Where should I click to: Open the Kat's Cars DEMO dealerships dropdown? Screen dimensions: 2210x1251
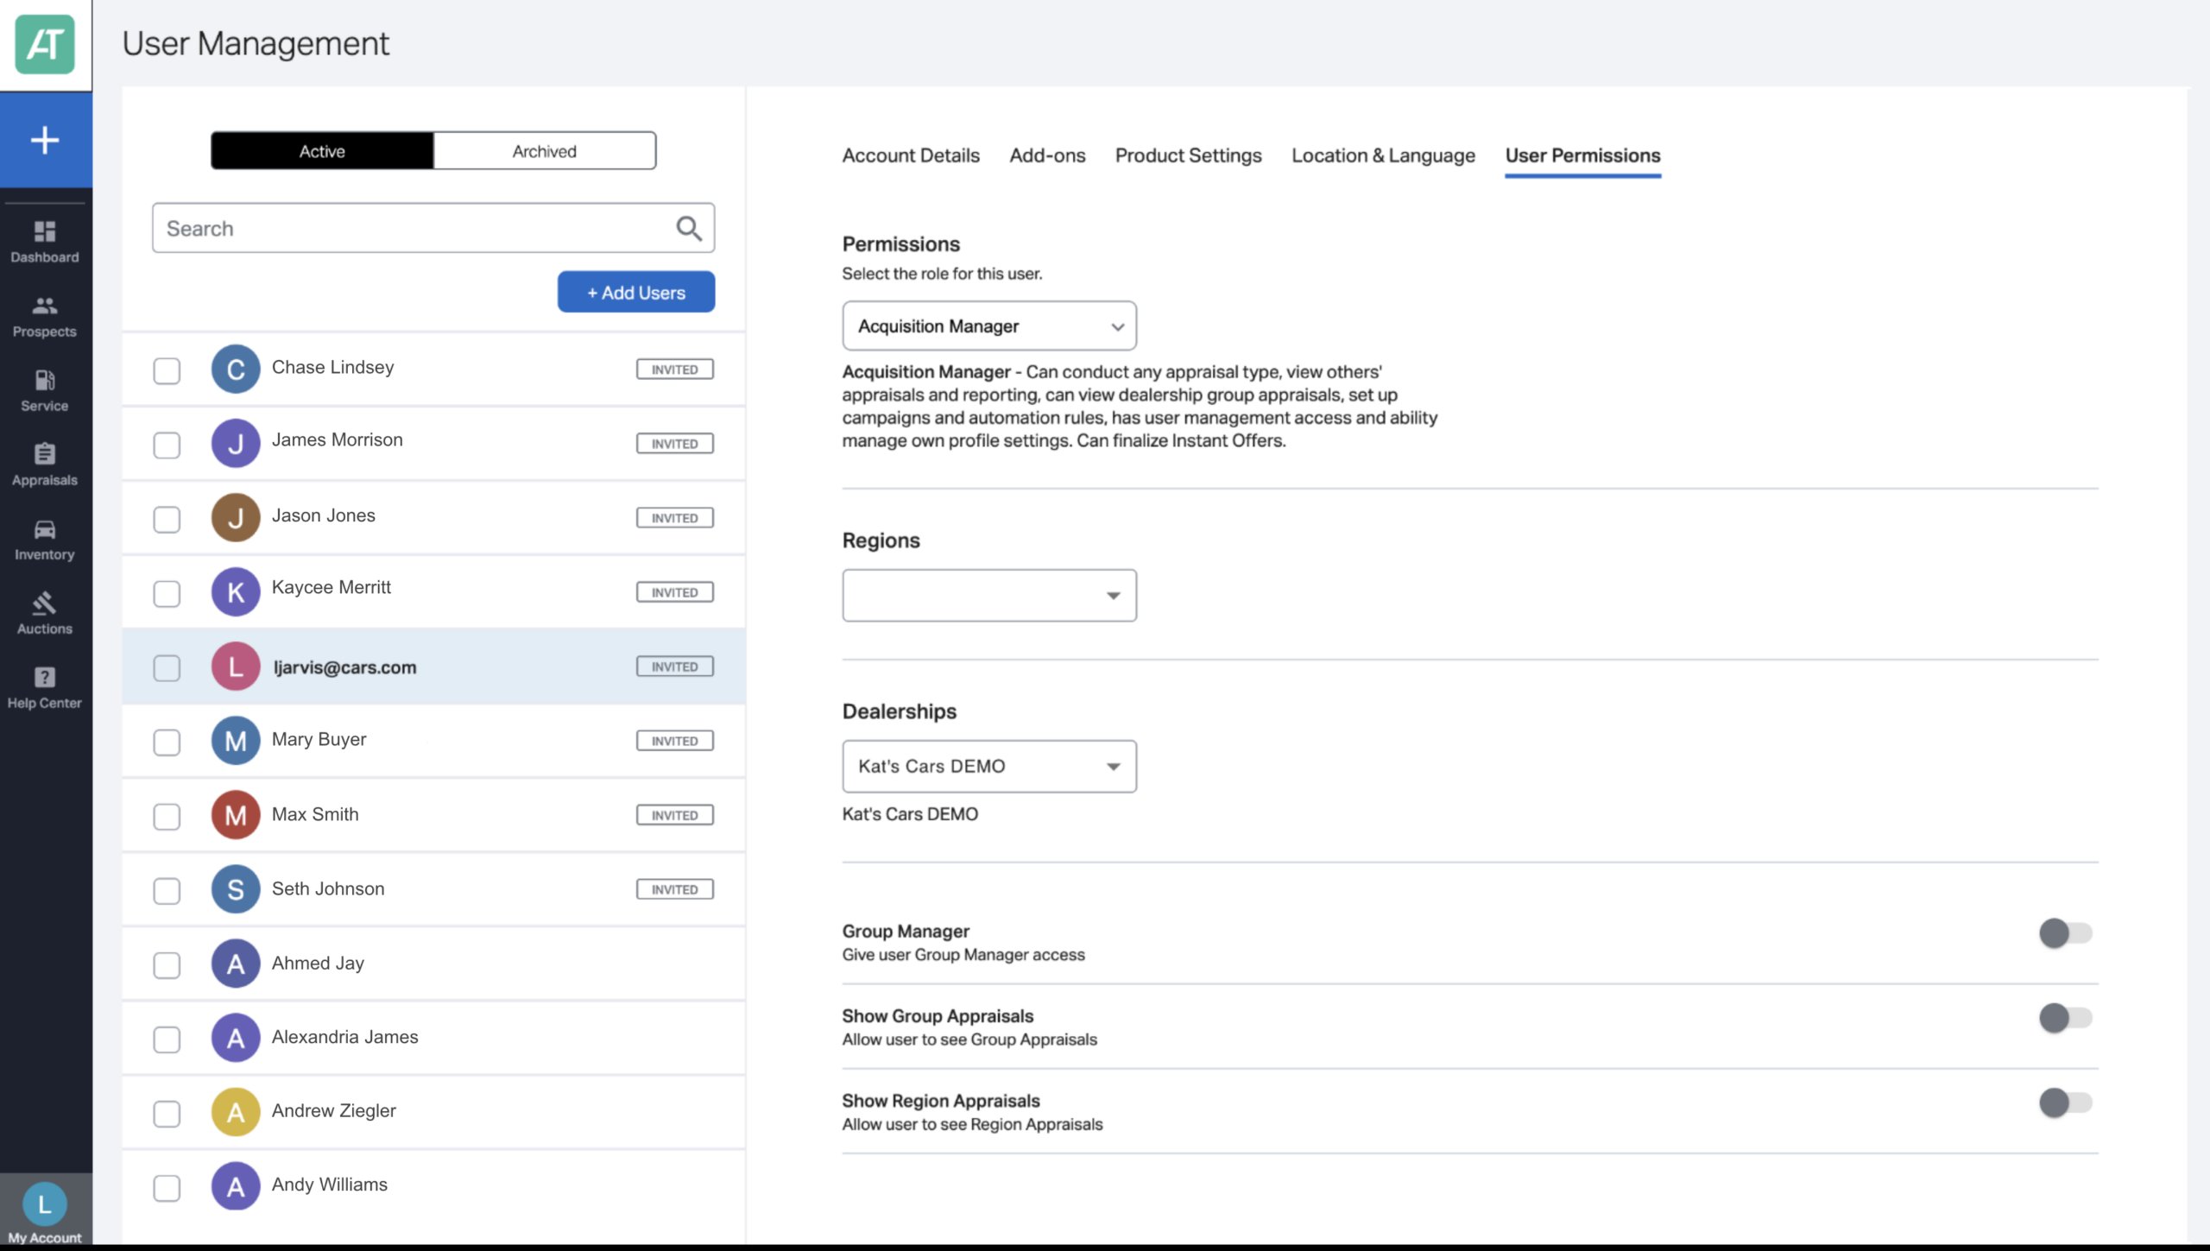pos(989,766)
